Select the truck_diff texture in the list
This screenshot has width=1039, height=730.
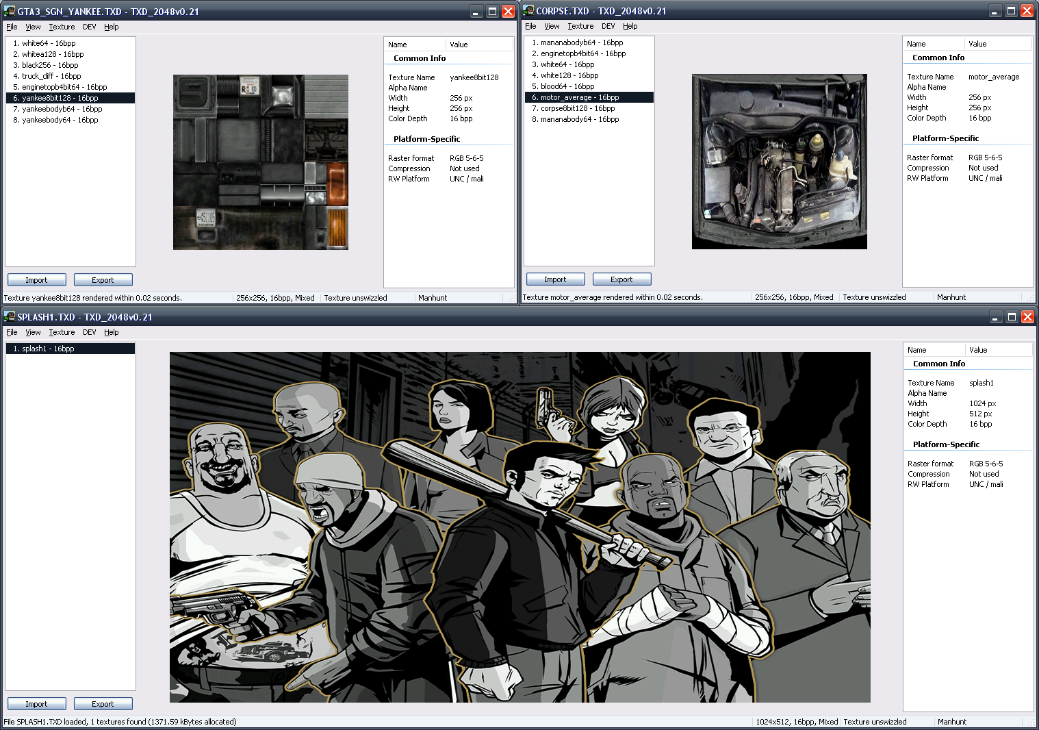click(47, 76)
